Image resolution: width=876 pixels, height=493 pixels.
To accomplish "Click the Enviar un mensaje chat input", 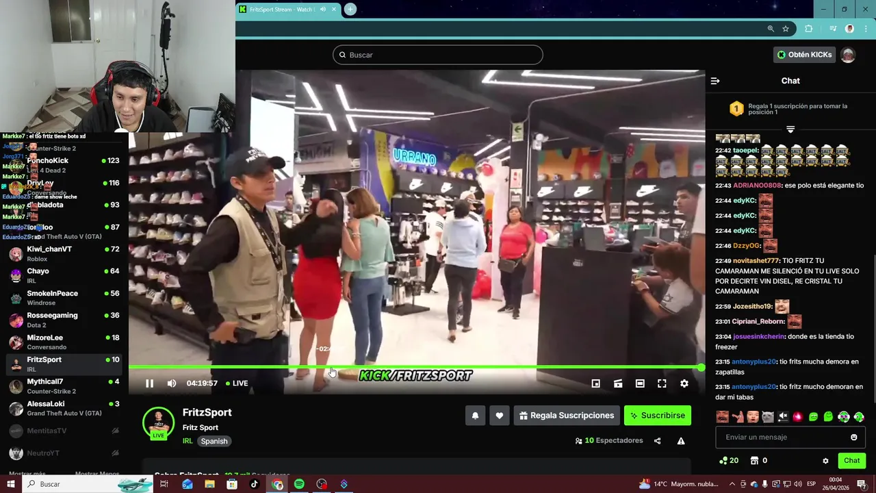I will point(790,437).
